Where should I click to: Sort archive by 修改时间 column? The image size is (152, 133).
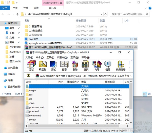tap(113, 82)
